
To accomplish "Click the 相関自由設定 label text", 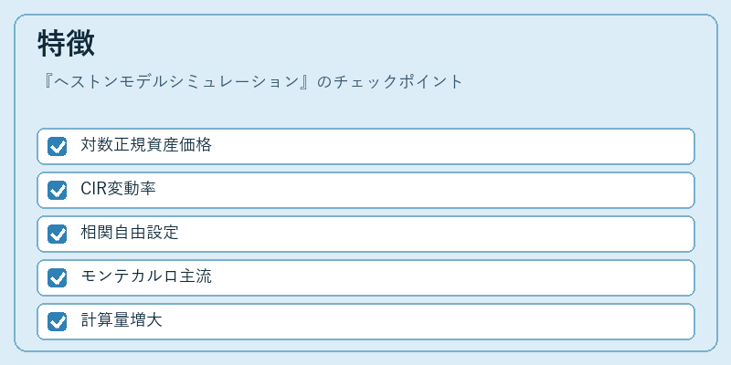I will pos(130,233).
